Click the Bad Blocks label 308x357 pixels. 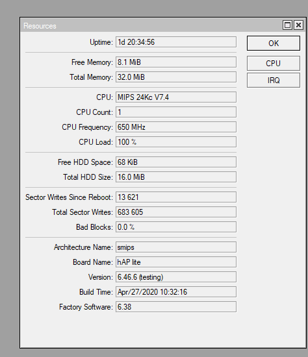(94, 227)
